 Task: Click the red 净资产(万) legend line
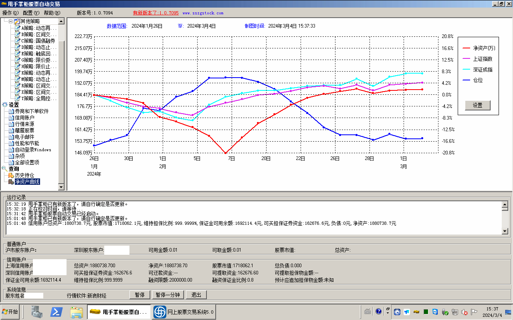coord(467,48)
